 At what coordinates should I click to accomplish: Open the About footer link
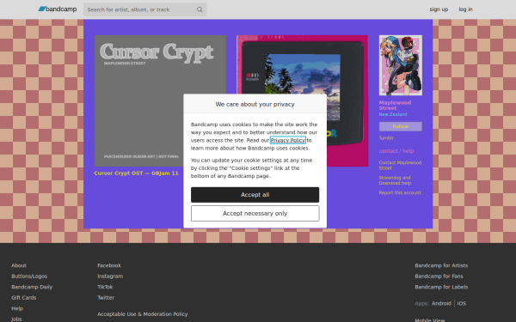(19, 265)
